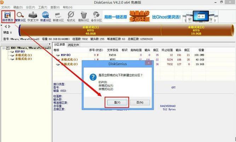This screenshot has width=236, height=142.
Task: Open the 工具(T) menu
Action: (x=42, y=7)
